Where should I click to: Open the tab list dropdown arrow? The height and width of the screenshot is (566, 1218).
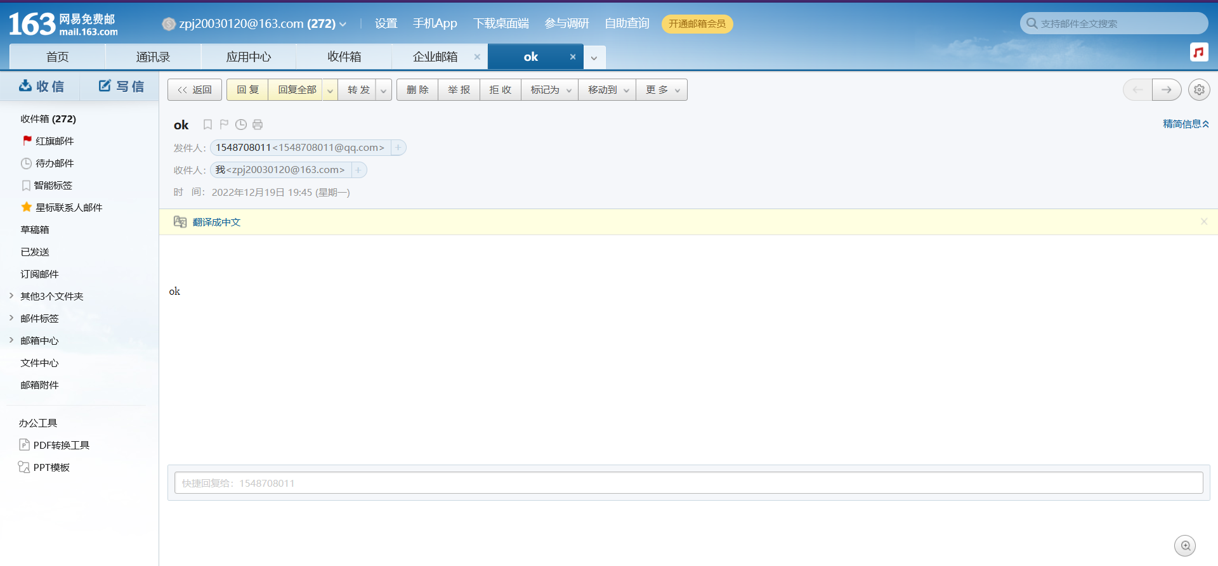(594, 58)
